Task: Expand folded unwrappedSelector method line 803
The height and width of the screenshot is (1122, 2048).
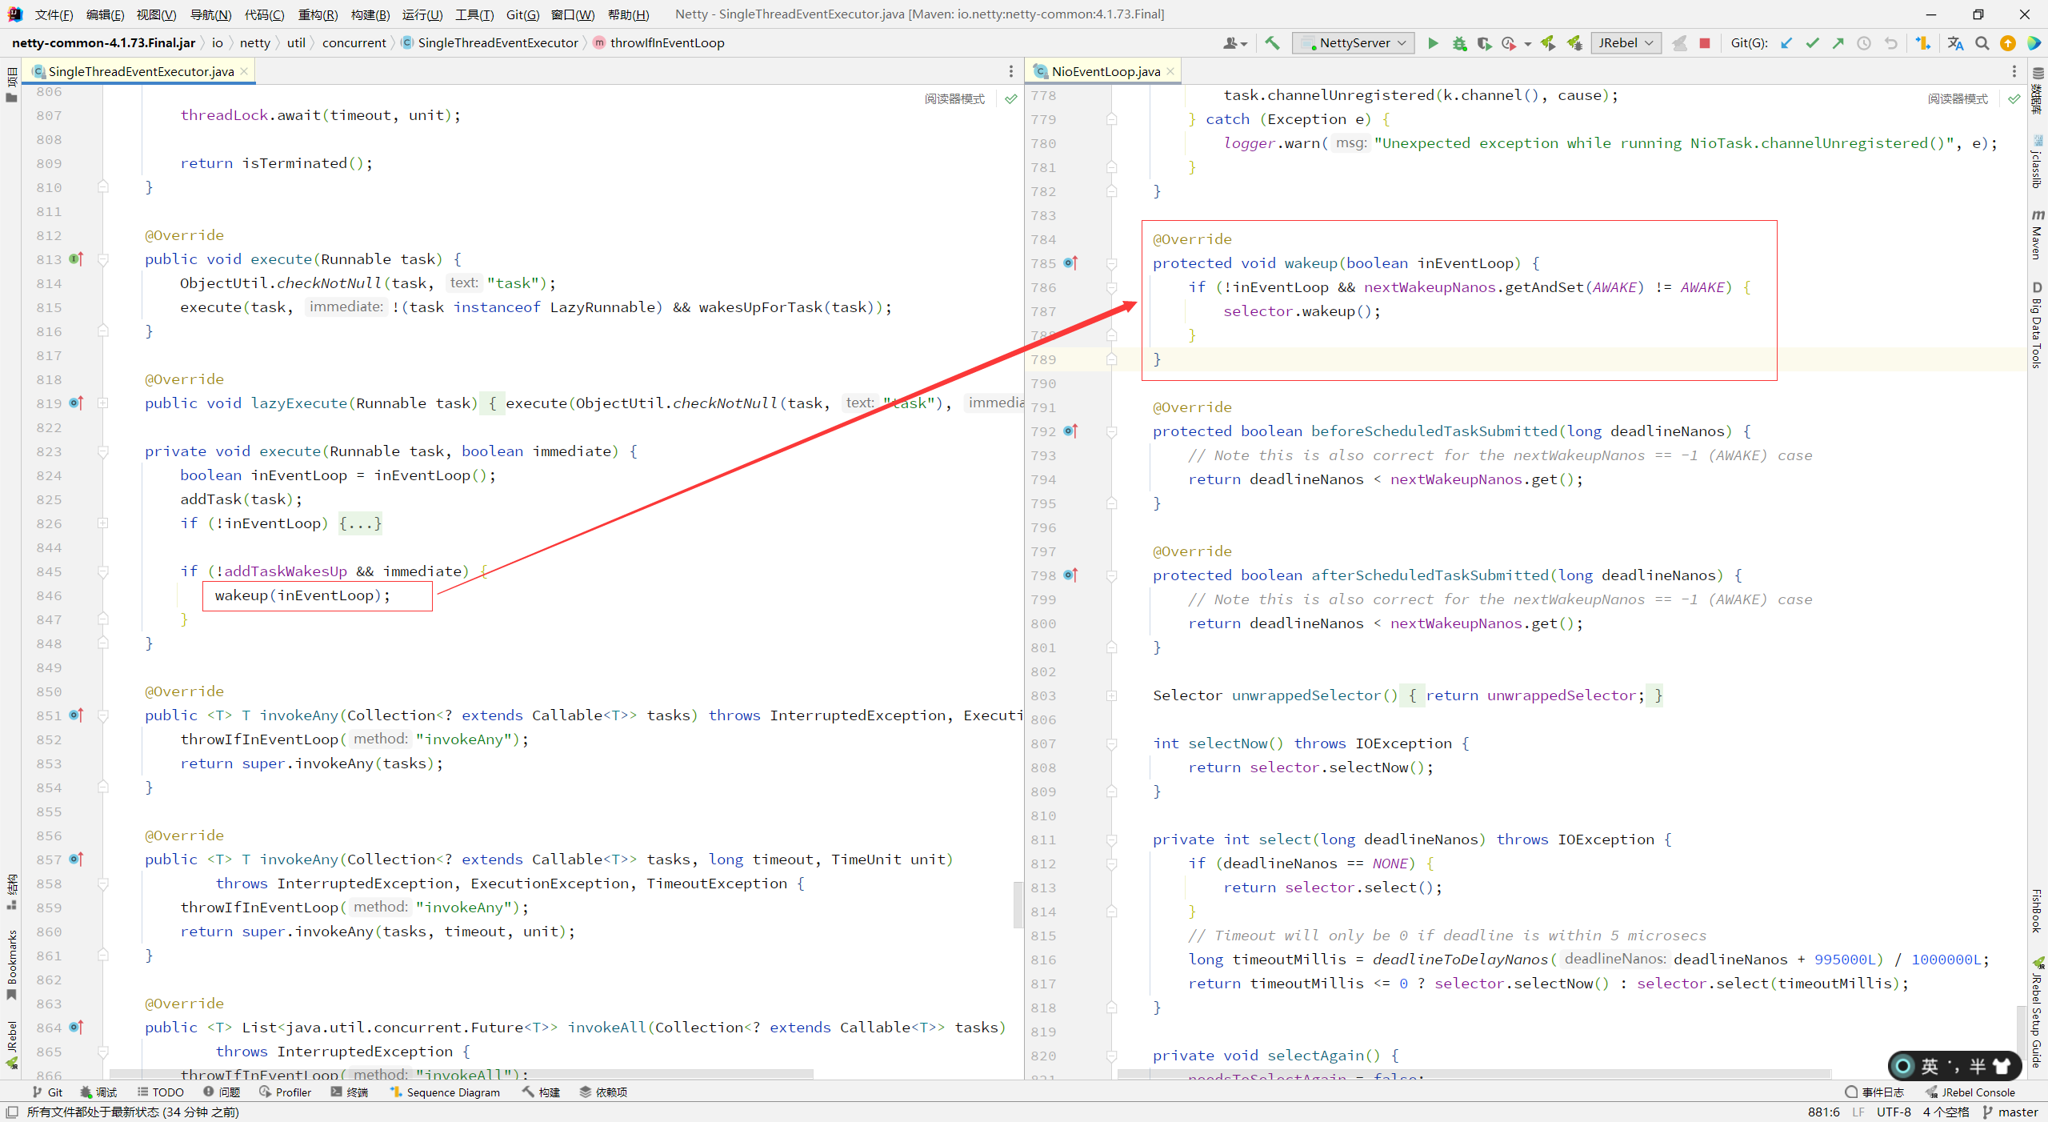Action: point(1111,695)
